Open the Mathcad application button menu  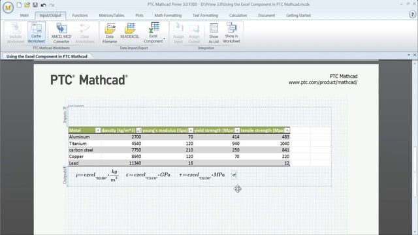pos(8,8)
